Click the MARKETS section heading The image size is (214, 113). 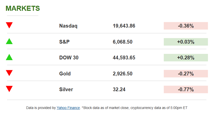(x=23, y=8)
